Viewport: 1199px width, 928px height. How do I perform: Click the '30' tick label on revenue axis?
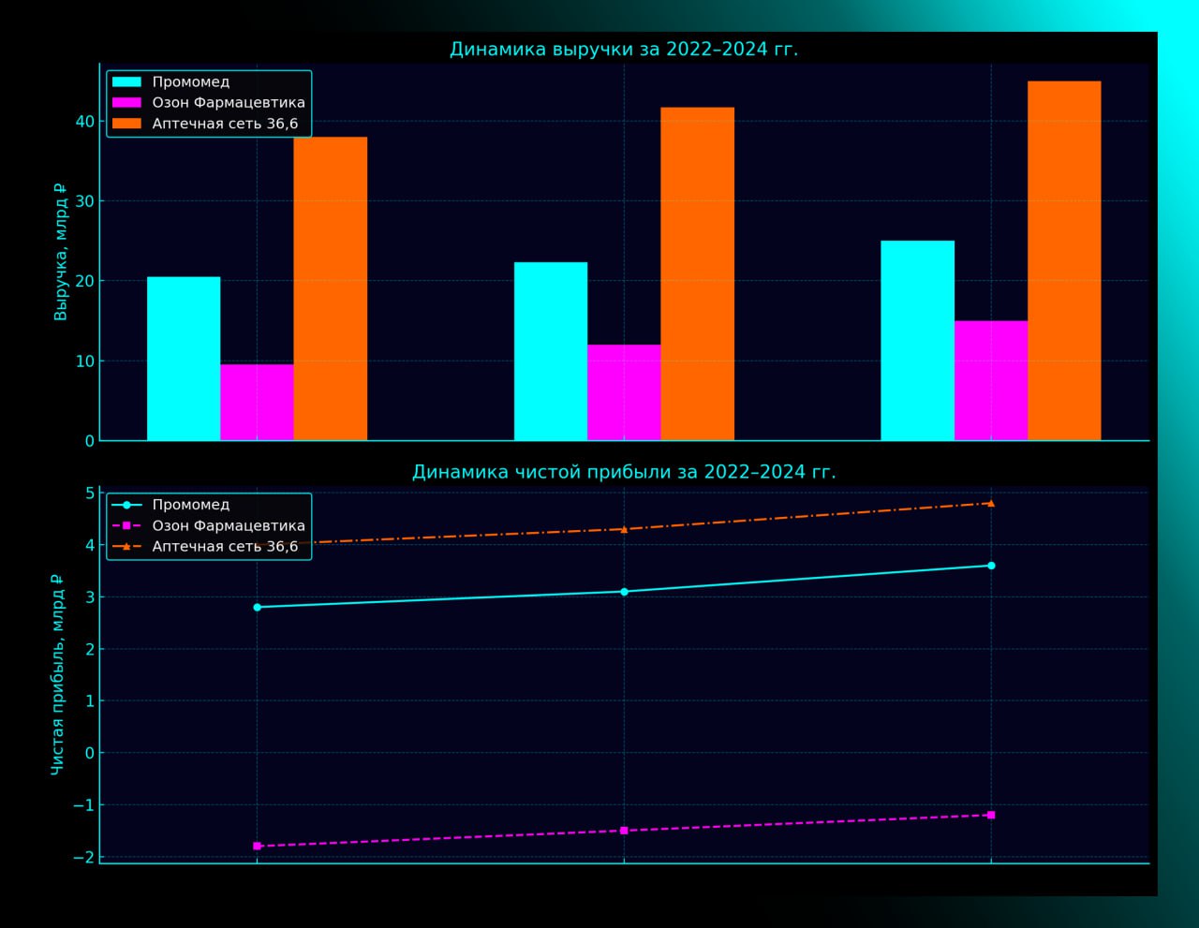pos(85,201)
